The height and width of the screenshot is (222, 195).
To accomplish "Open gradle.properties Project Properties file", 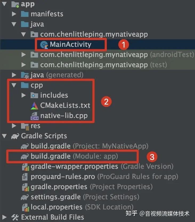I will [x=59, y=187].
